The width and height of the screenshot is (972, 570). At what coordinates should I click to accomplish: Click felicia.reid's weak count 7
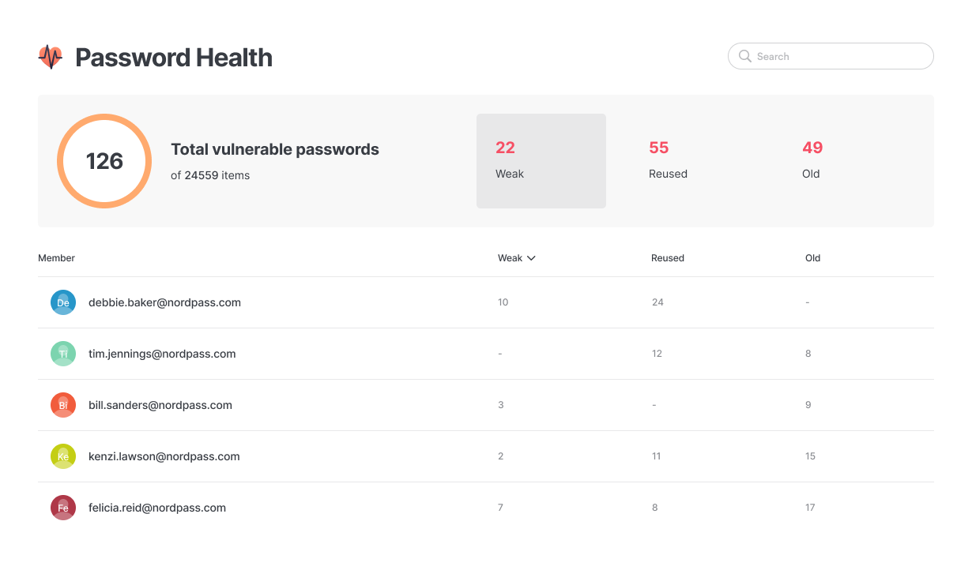coord(501,508)
